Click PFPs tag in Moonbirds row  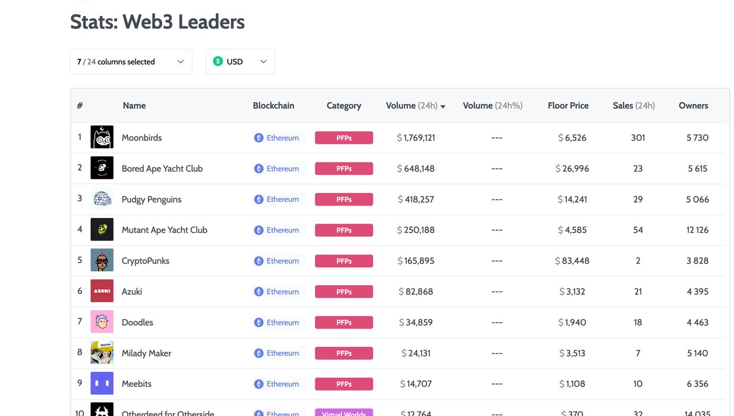pyautogui.click(x=344, y=138)
